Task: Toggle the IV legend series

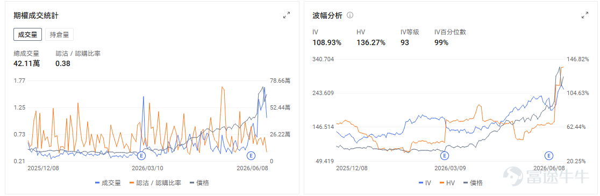Action: (425, 183)
